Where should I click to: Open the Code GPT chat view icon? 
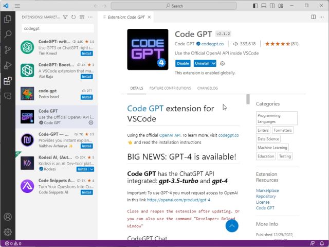pos(8,96)
